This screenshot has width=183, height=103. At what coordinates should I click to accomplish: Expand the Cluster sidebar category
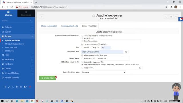click(17, 68)
